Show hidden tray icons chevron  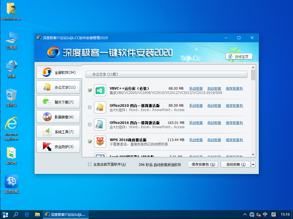[x=245, y=214]
